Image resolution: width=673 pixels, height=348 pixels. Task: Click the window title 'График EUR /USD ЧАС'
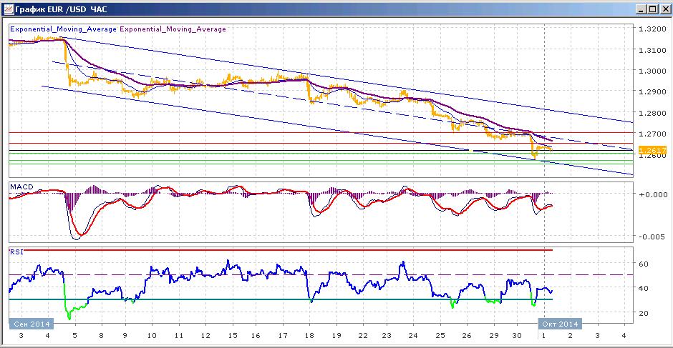62,9
